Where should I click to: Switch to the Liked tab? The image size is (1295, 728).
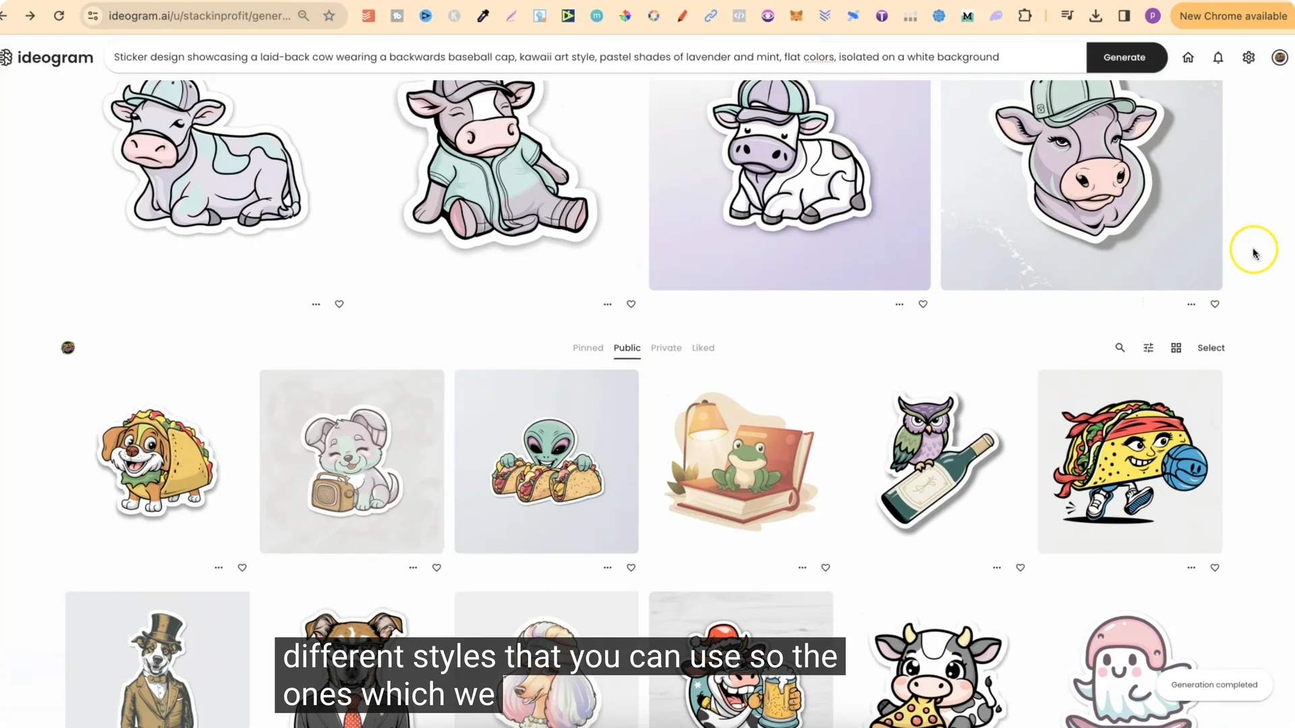click(x=703, y=348)
